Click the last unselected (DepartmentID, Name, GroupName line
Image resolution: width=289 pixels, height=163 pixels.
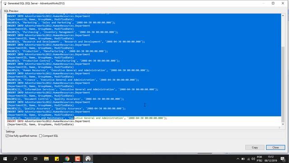click(40, 125)
